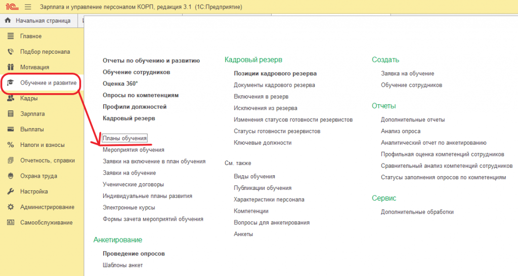Click the Отчетность, справки documents icon

pos(11,161)
